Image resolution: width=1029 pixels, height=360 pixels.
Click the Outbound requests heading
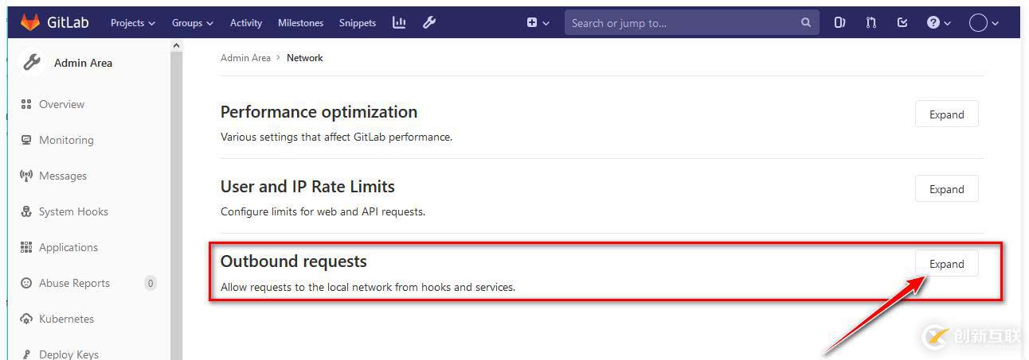(x=293, y=261)
